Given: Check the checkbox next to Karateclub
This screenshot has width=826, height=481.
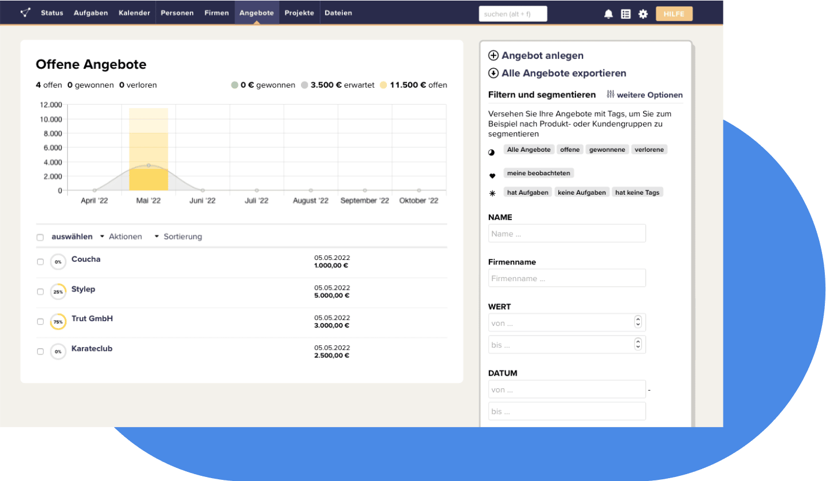Looking at the screenshot, I should [40, 351].
